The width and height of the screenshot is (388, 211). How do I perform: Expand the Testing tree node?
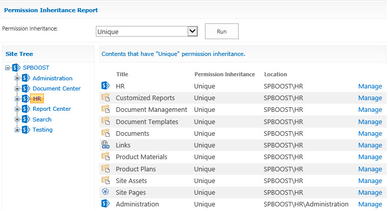point(17,130)
